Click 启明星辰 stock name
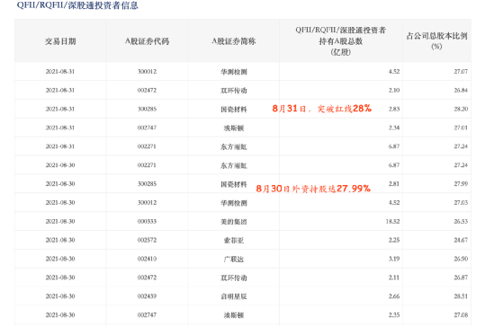485x326 pixels. tap(234, 296)
